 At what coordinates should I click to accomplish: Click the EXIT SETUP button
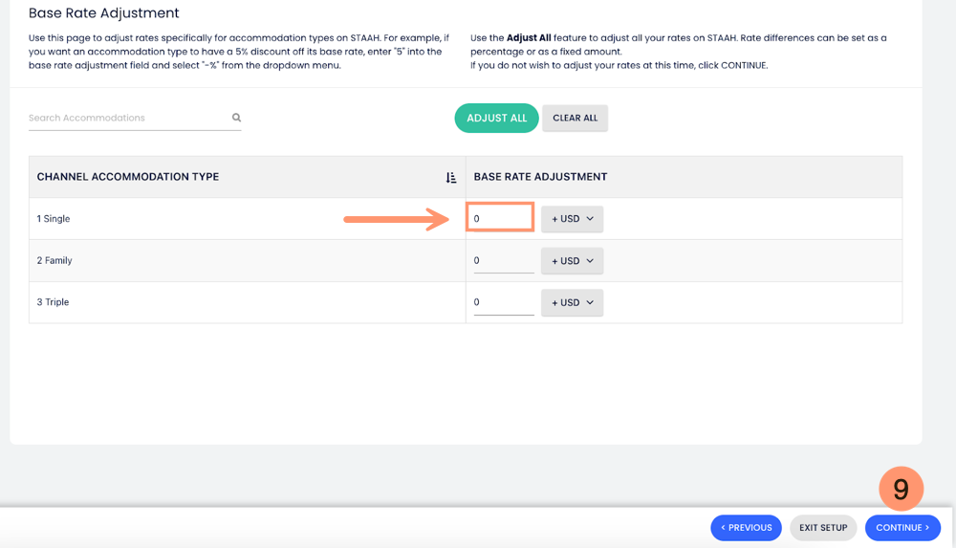coord(823,528)
